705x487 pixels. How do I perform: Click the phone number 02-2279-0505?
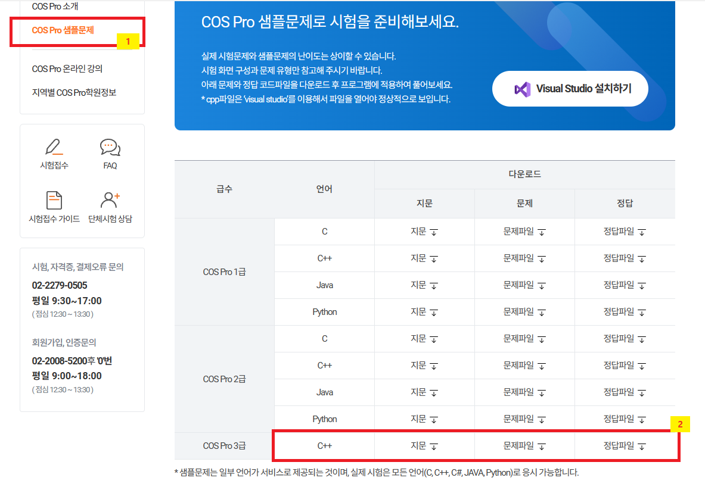coord(60,285)
